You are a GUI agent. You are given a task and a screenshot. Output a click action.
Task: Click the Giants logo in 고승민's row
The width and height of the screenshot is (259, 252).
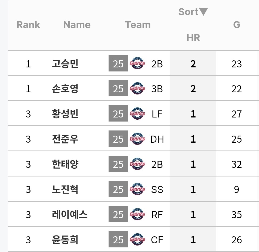pos(137,64)
